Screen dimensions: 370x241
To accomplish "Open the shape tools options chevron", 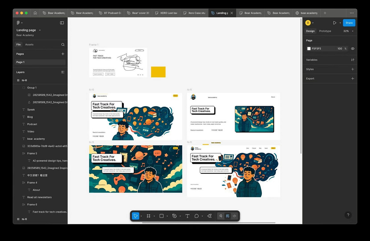I will pos(167,216).
